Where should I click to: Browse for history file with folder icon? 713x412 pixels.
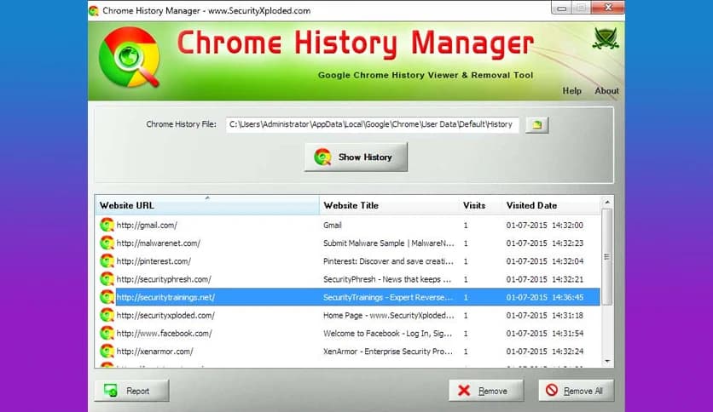[x=537, y=125]
